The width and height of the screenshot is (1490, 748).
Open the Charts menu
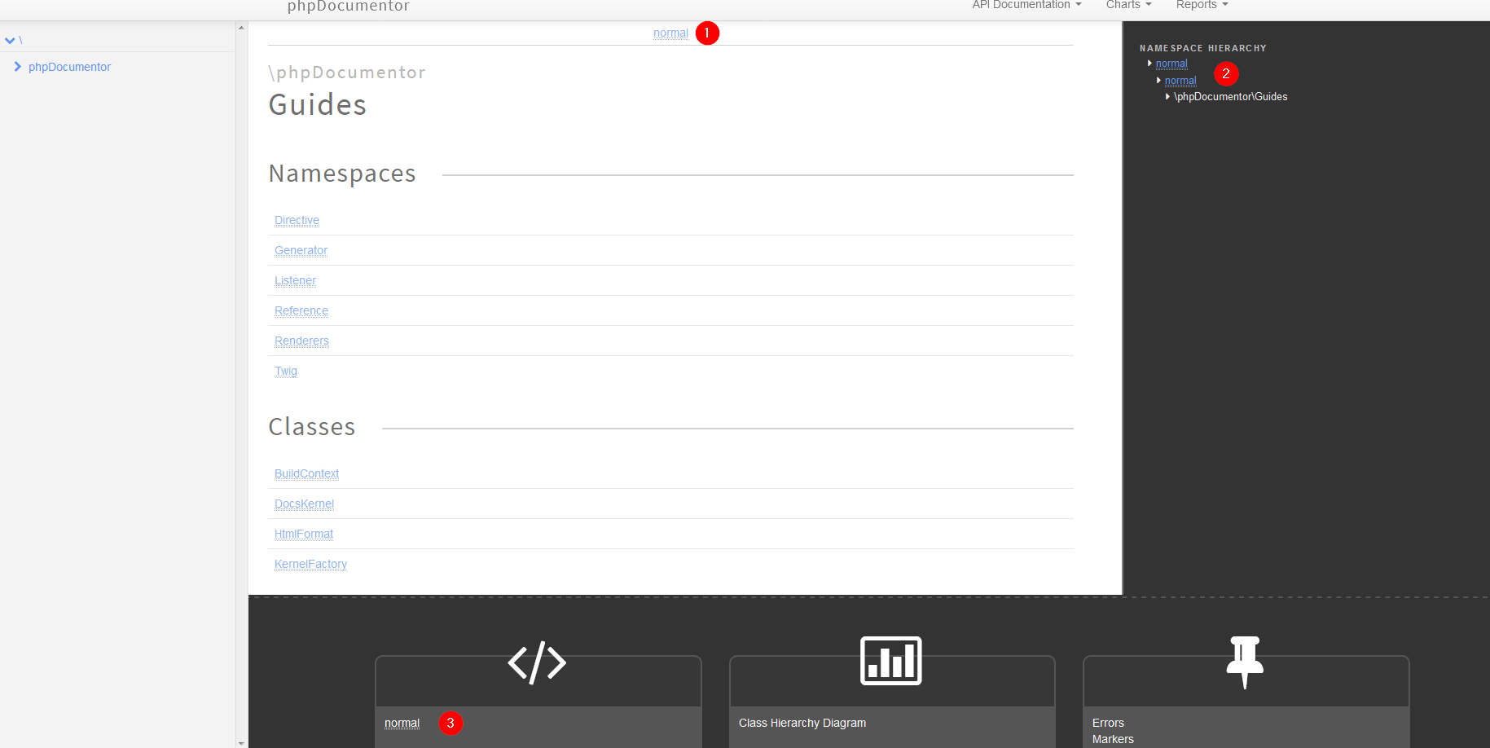[1128, 6]
